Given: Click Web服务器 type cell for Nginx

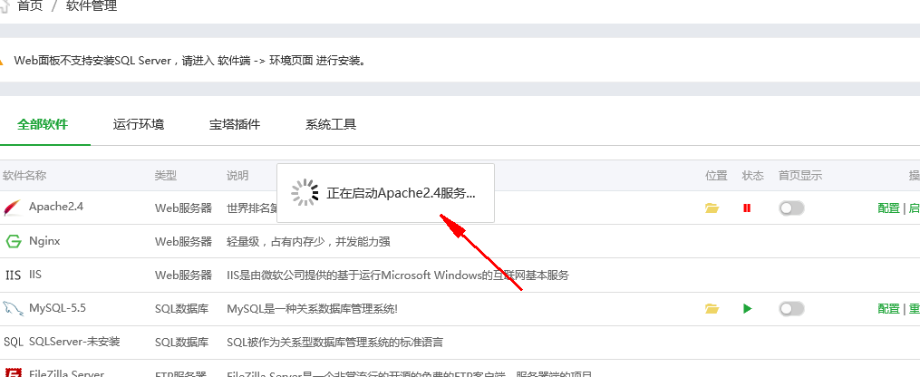Looking at the screenshot, I should point(183,241).
